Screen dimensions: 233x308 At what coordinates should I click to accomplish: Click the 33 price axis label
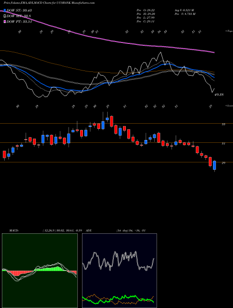pos(223,124)
